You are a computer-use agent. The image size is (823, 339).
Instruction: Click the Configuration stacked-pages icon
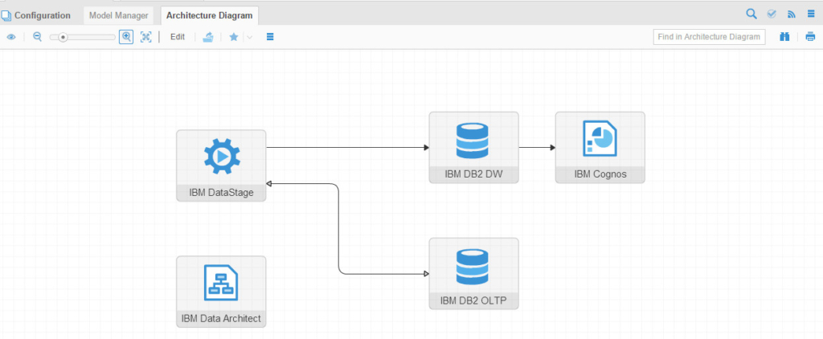point(6,15)
